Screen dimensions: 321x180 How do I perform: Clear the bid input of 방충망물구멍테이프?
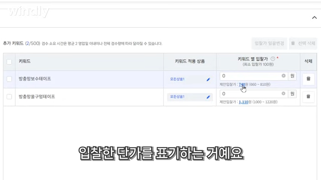[283, 93]
